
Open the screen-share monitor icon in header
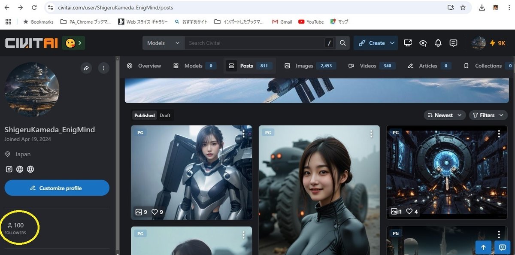point(407,43)
